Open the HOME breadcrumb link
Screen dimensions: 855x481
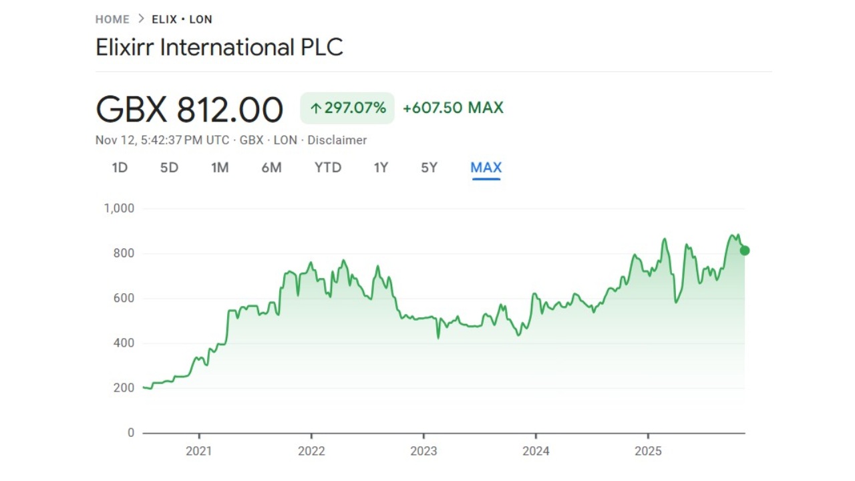tap(111, 19)
